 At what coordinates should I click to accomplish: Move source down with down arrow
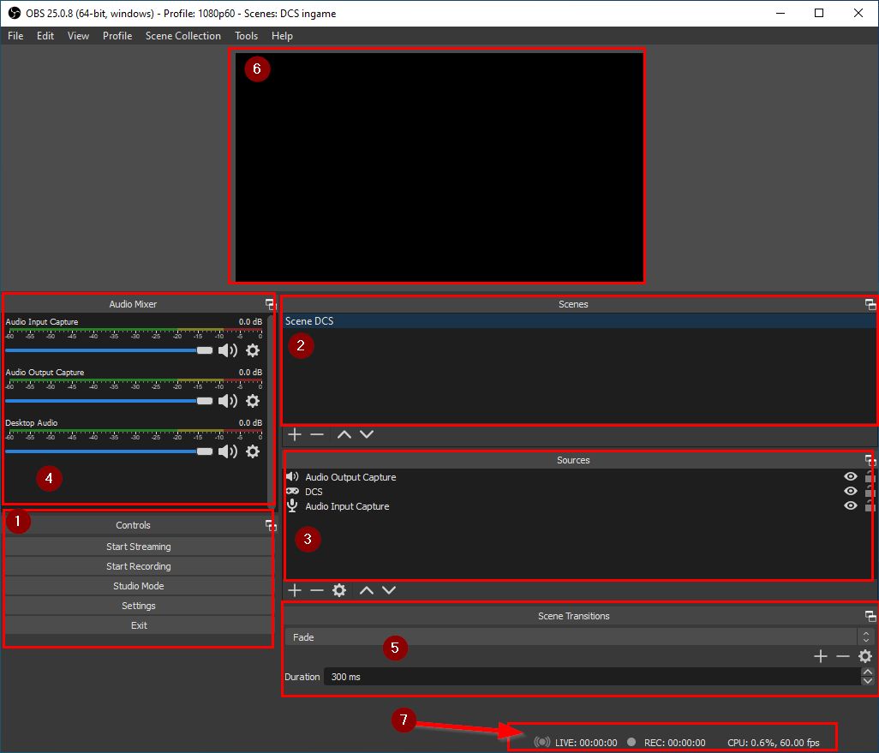(x=389, y=590)
